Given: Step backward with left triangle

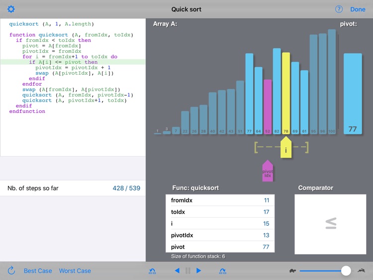Looking at the screenshot, I should point(177,271).
